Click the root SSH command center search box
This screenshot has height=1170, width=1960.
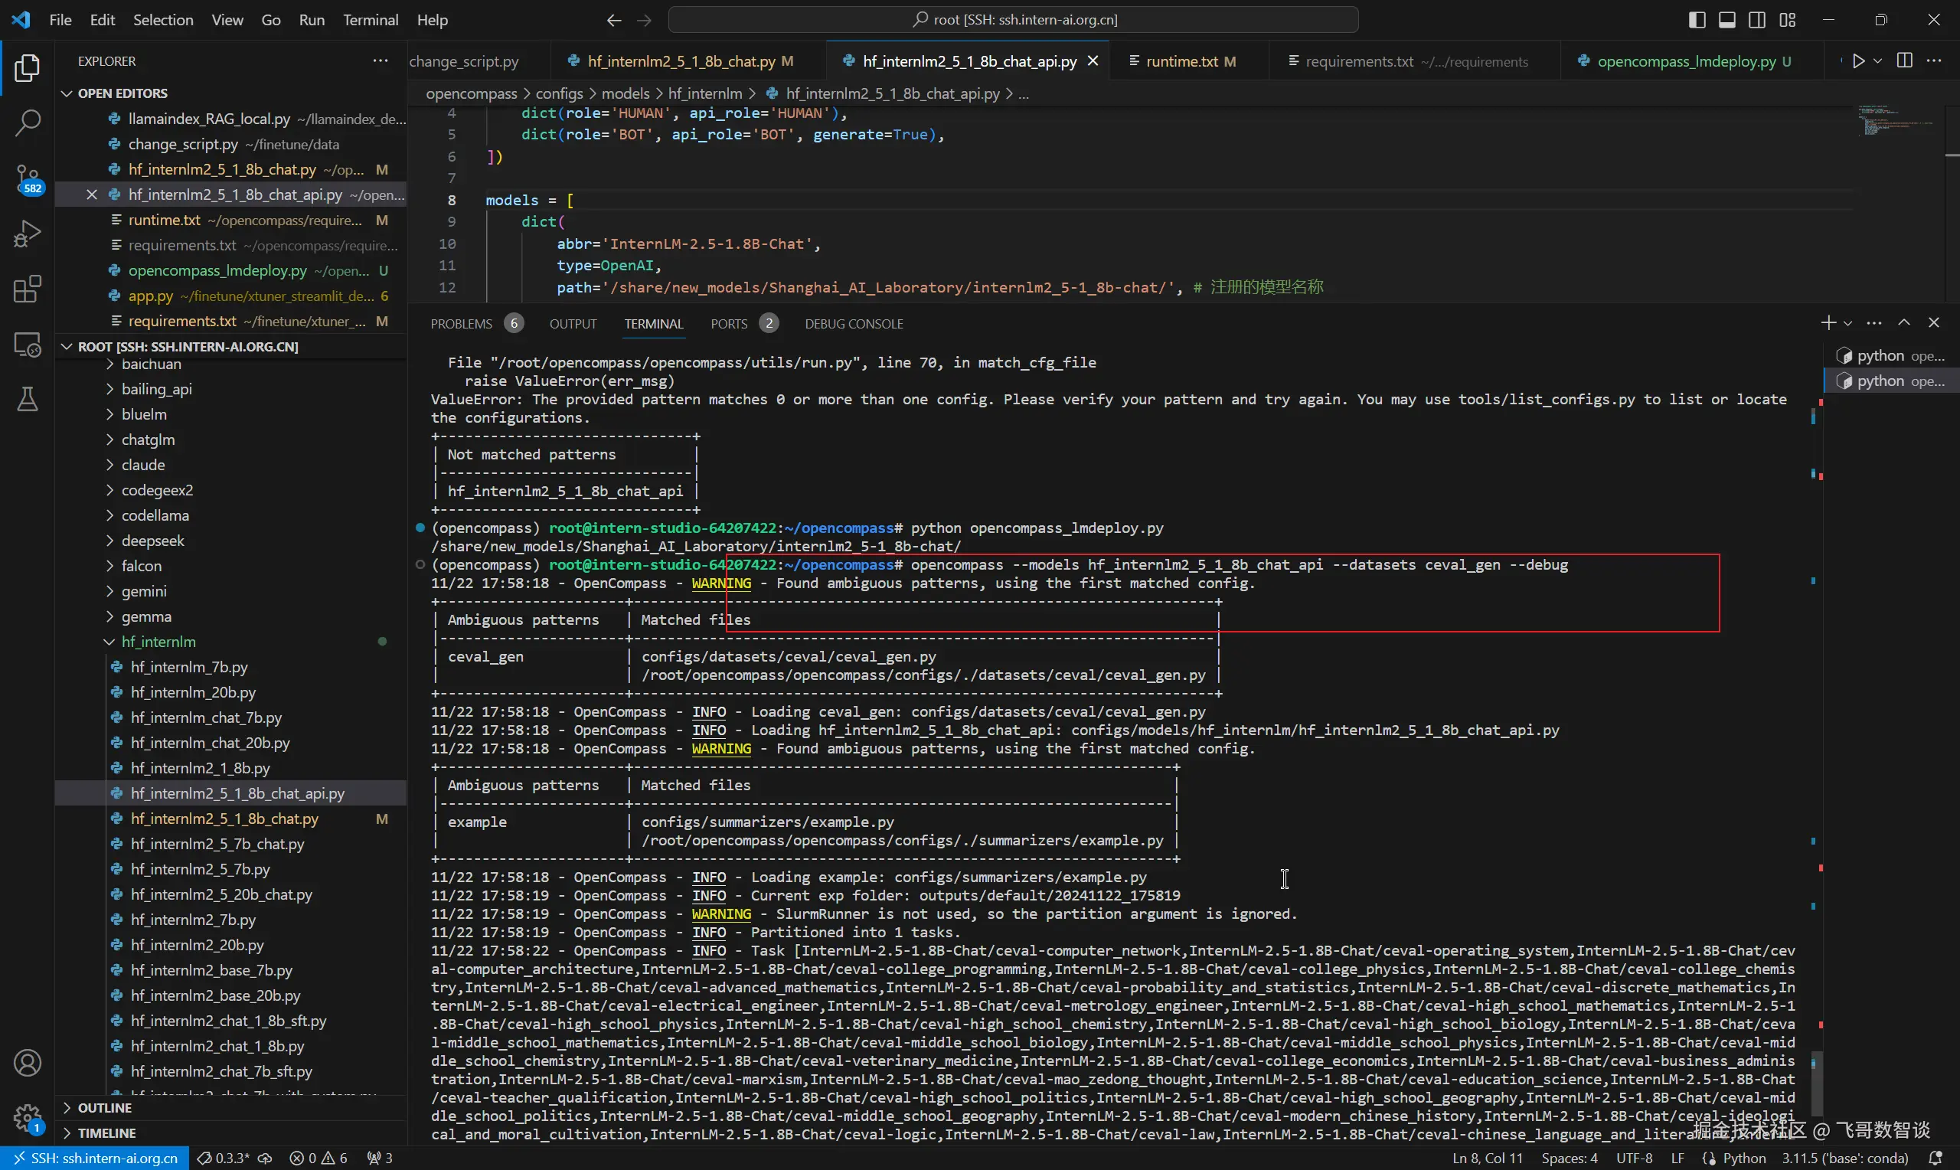tap(1014, 20)
